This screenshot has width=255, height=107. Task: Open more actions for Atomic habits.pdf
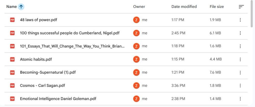(x=240, y=59)
